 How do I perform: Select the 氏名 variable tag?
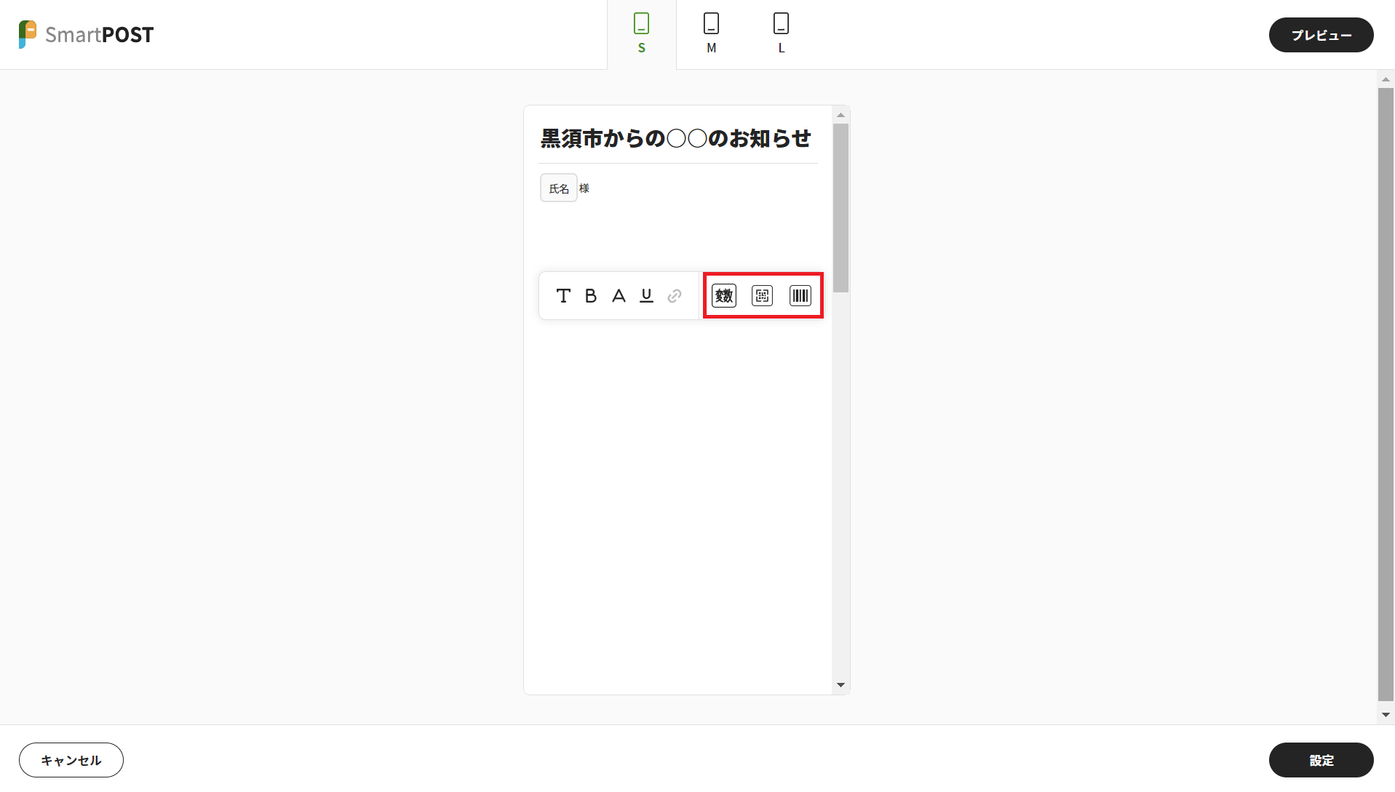click(x=559, y=188)
